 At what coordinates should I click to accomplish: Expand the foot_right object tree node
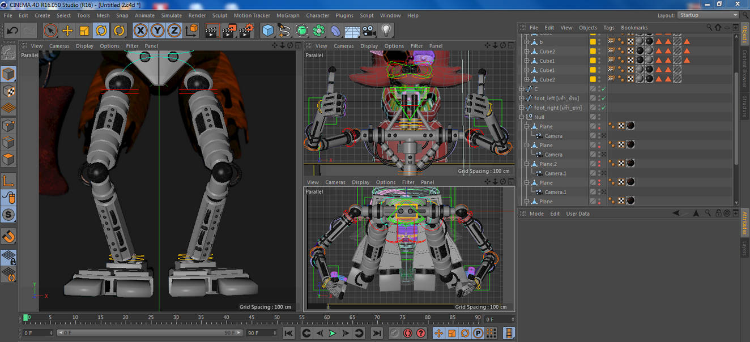click(x=522, y=108)
